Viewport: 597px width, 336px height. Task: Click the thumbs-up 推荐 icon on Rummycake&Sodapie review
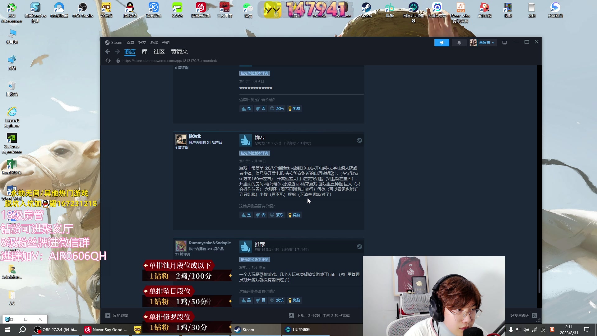[x=245, y=247]
